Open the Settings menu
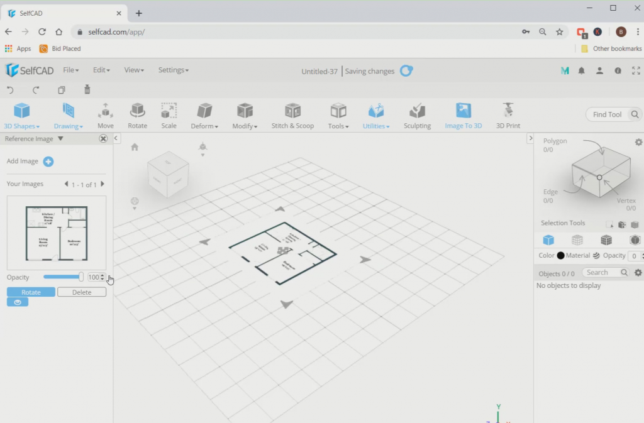 click(x=174, y=70)
